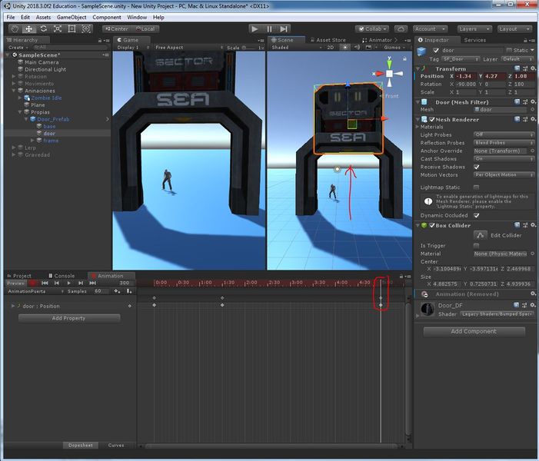The width and height of the screenshot is (539, 461).
Task: Toggle Receive Shadows checkbox
Action: point(477,167)
